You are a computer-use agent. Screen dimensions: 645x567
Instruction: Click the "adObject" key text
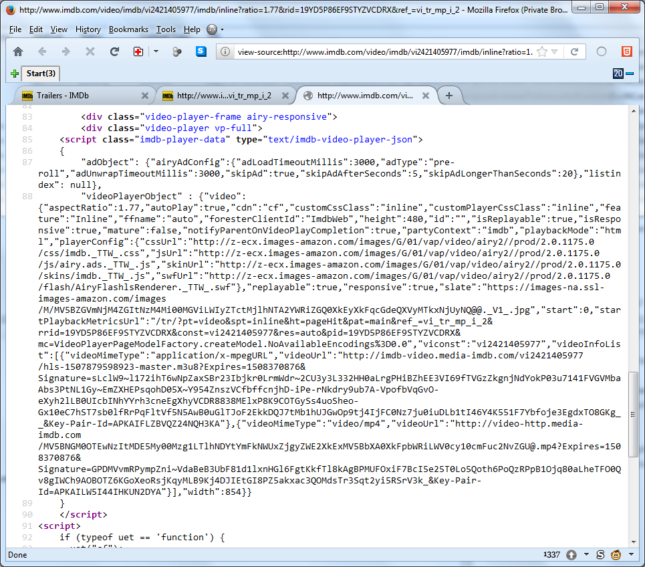(108, 162)
